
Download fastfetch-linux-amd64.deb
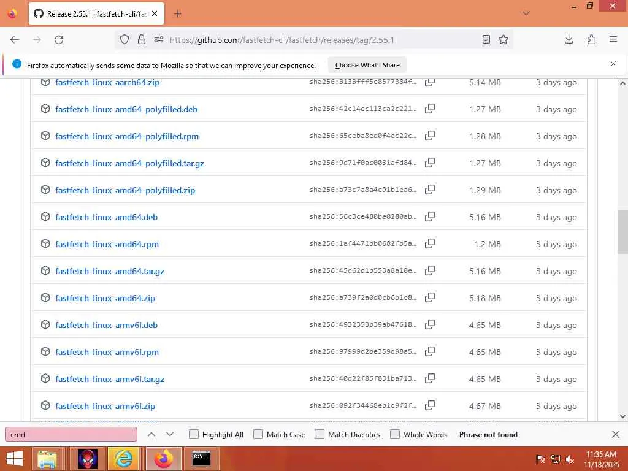coord(107,217)
